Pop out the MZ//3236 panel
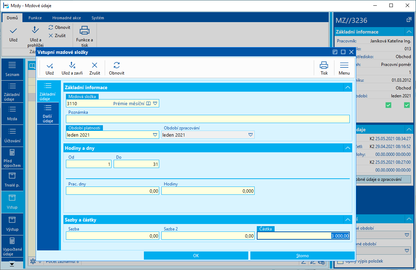The image size is (416, 270). 409,20
